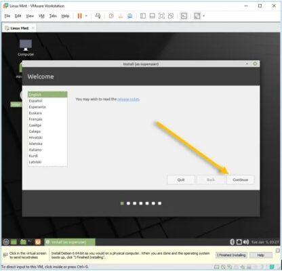Launch the terminal from the Mint panel
This screenshot has height=271, width=282.
[x=31, y=242]
